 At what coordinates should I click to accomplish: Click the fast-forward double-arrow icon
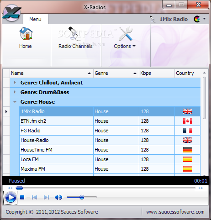pos(200,188)
